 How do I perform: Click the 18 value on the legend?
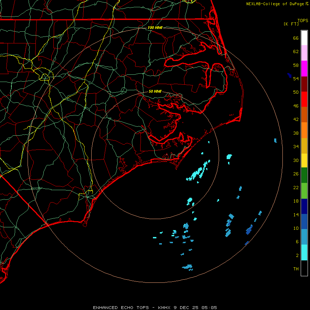296,201
